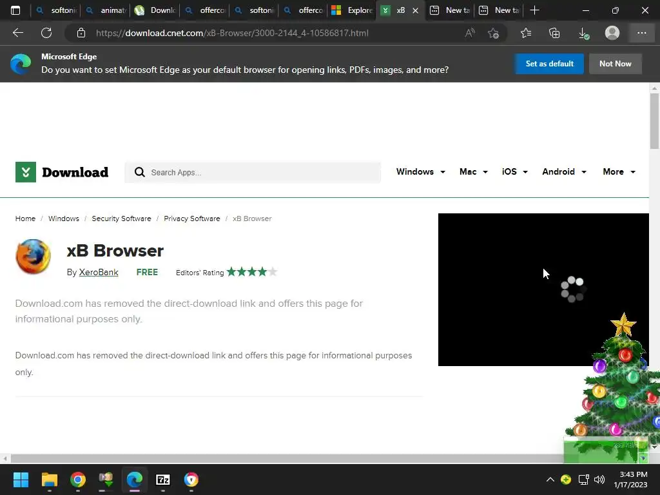Open Privacy Software breadcrumb link

click(192, 218)
